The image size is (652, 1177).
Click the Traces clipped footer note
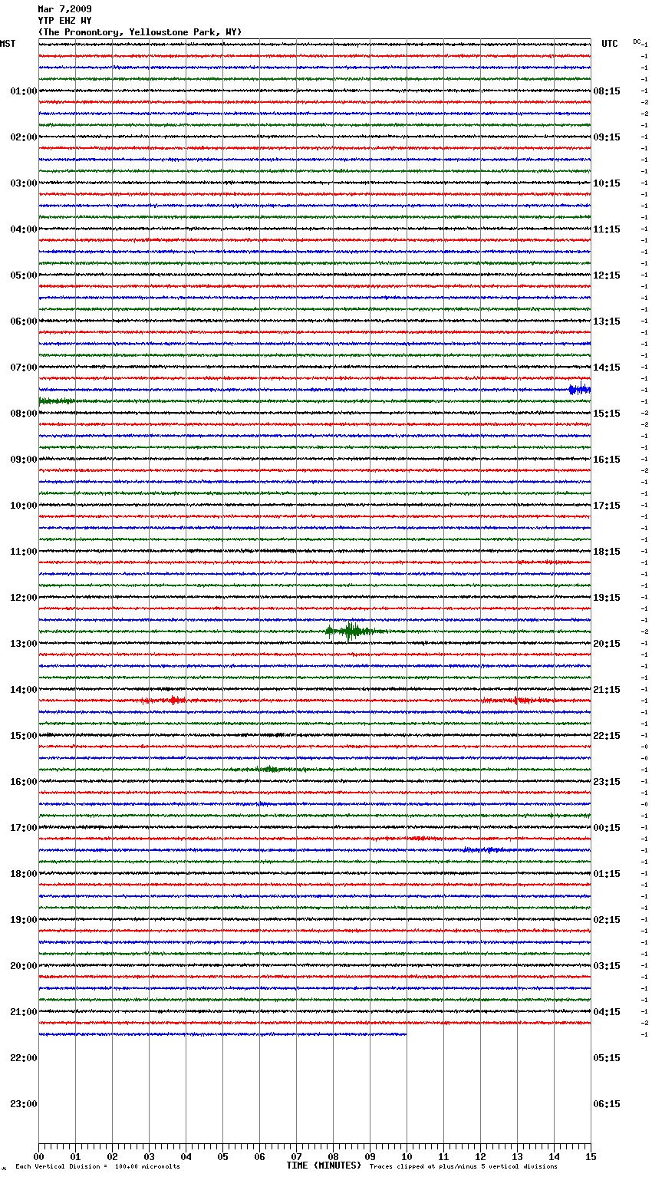463,1167
